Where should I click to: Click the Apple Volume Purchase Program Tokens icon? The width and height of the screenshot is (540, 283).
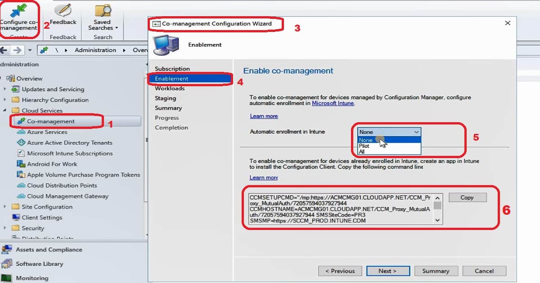(21, 175)
